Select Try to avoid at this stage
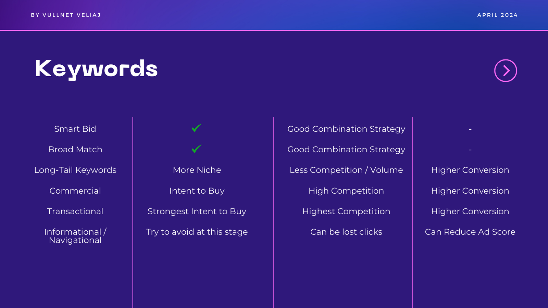Screen dimensions: 548x308 point(197,232)
